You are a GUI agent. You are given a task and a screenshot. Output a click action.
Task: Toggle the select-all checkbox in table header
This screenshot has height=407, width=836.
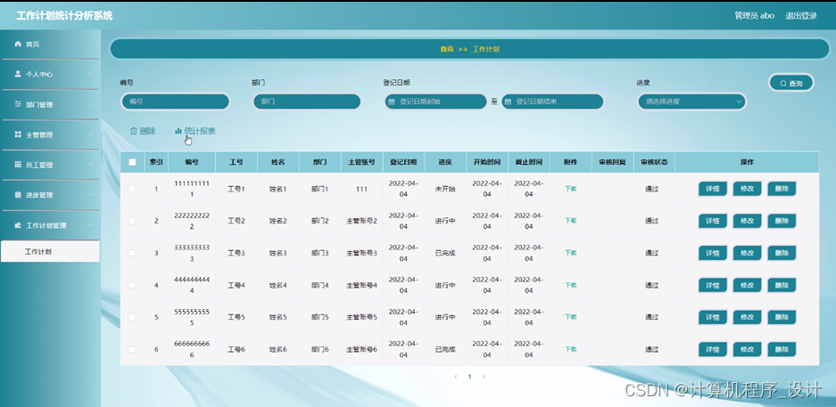coord(132,162)
